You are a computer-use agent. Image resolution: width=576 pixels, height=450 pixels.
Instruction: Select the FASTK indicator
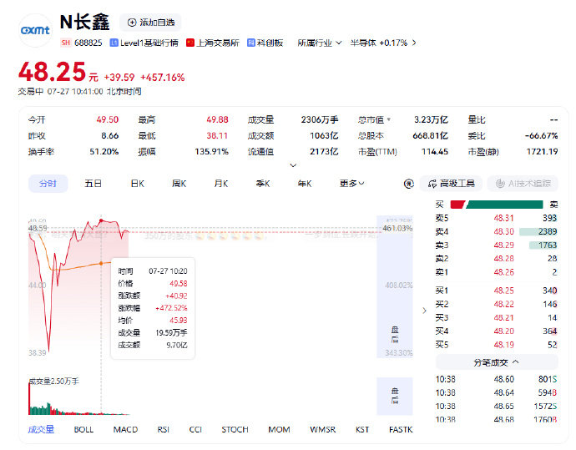pyautogui.click(x=401, y=429)
